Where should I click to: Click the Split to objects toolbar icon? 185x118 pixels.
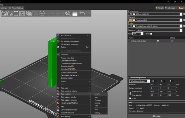(x=55, y=13)
